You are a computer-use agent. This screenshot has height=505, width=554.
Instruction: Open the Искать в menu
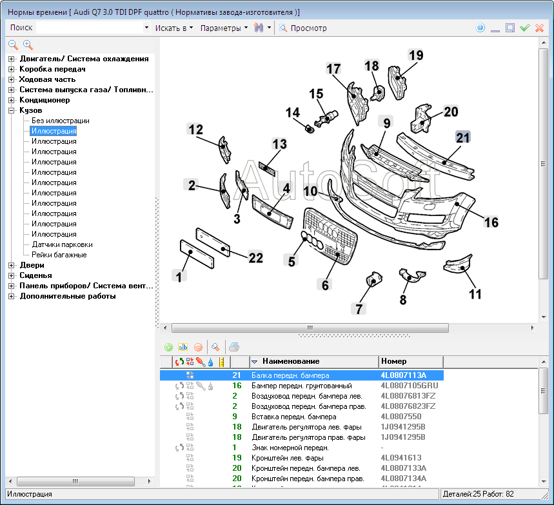(174, 28)
